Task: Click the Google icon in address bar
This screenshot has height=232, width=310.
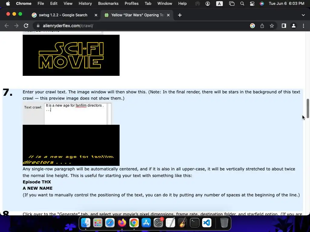Action: pos(252,26)
